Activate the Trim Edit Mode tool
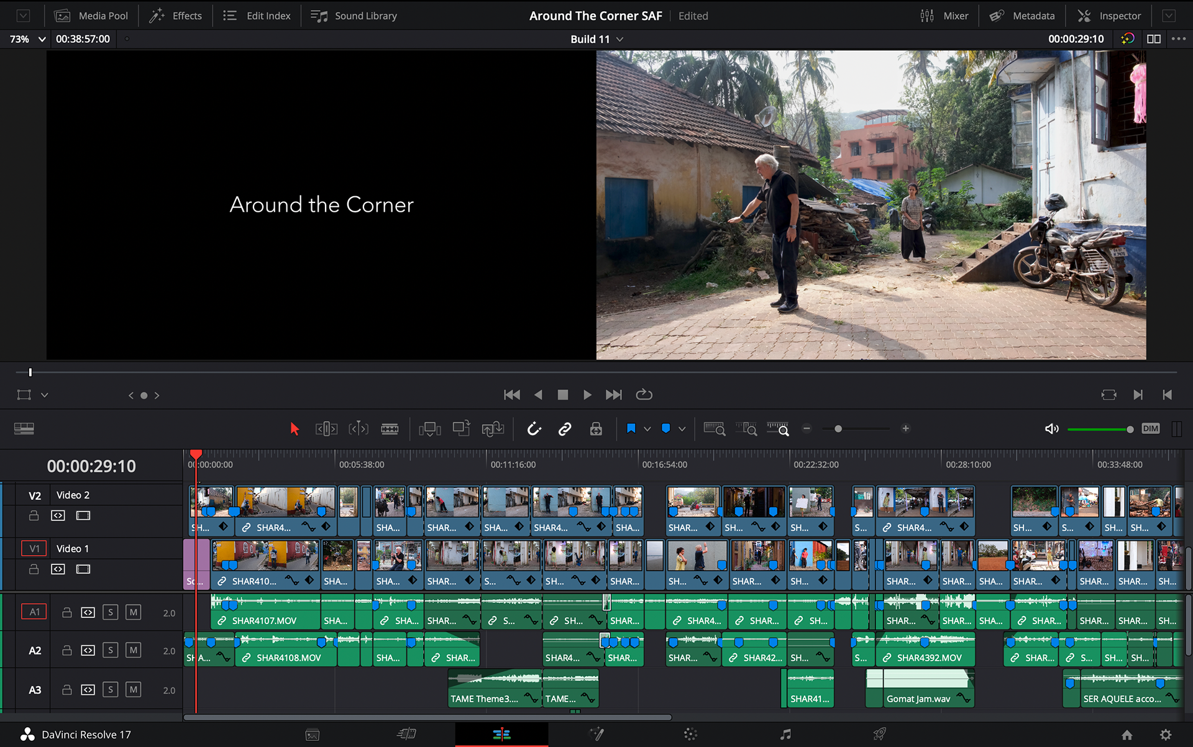Viewport: 1193px width, 747px height. 326,429
